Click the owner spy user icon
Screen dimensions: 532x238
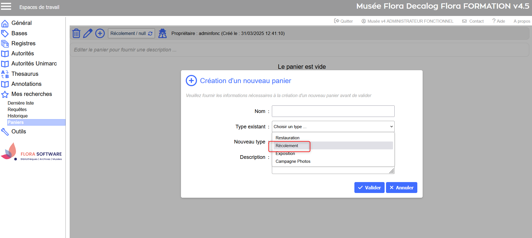pos(163,33)
